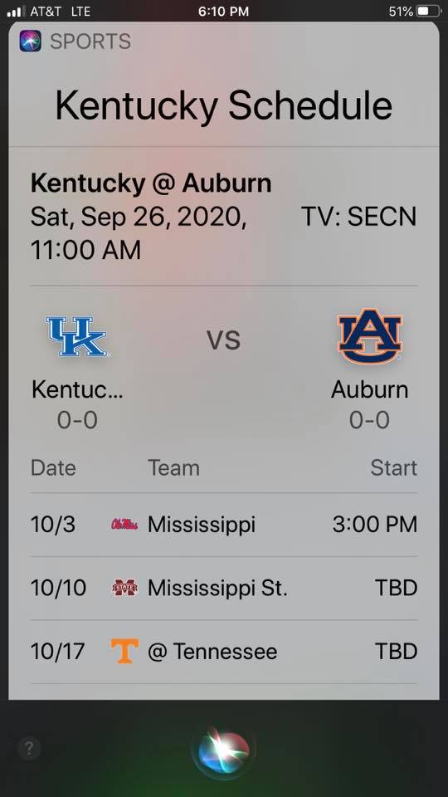Tap the Auburn AU team logo
Screen dimensions: 448x797
point(370,336)
